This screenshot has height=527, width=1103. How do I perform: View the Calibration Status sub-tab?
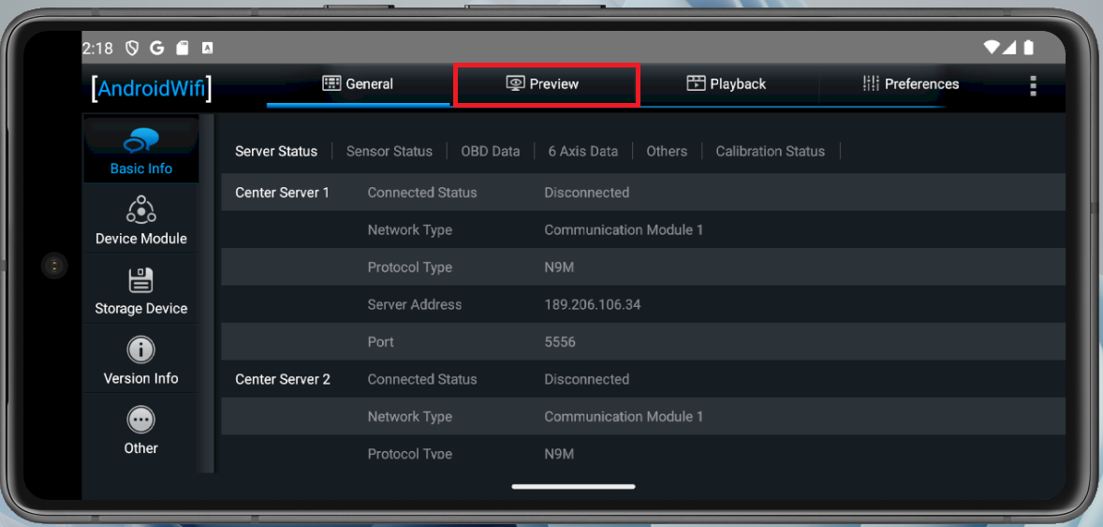click(x=771, y=152)
